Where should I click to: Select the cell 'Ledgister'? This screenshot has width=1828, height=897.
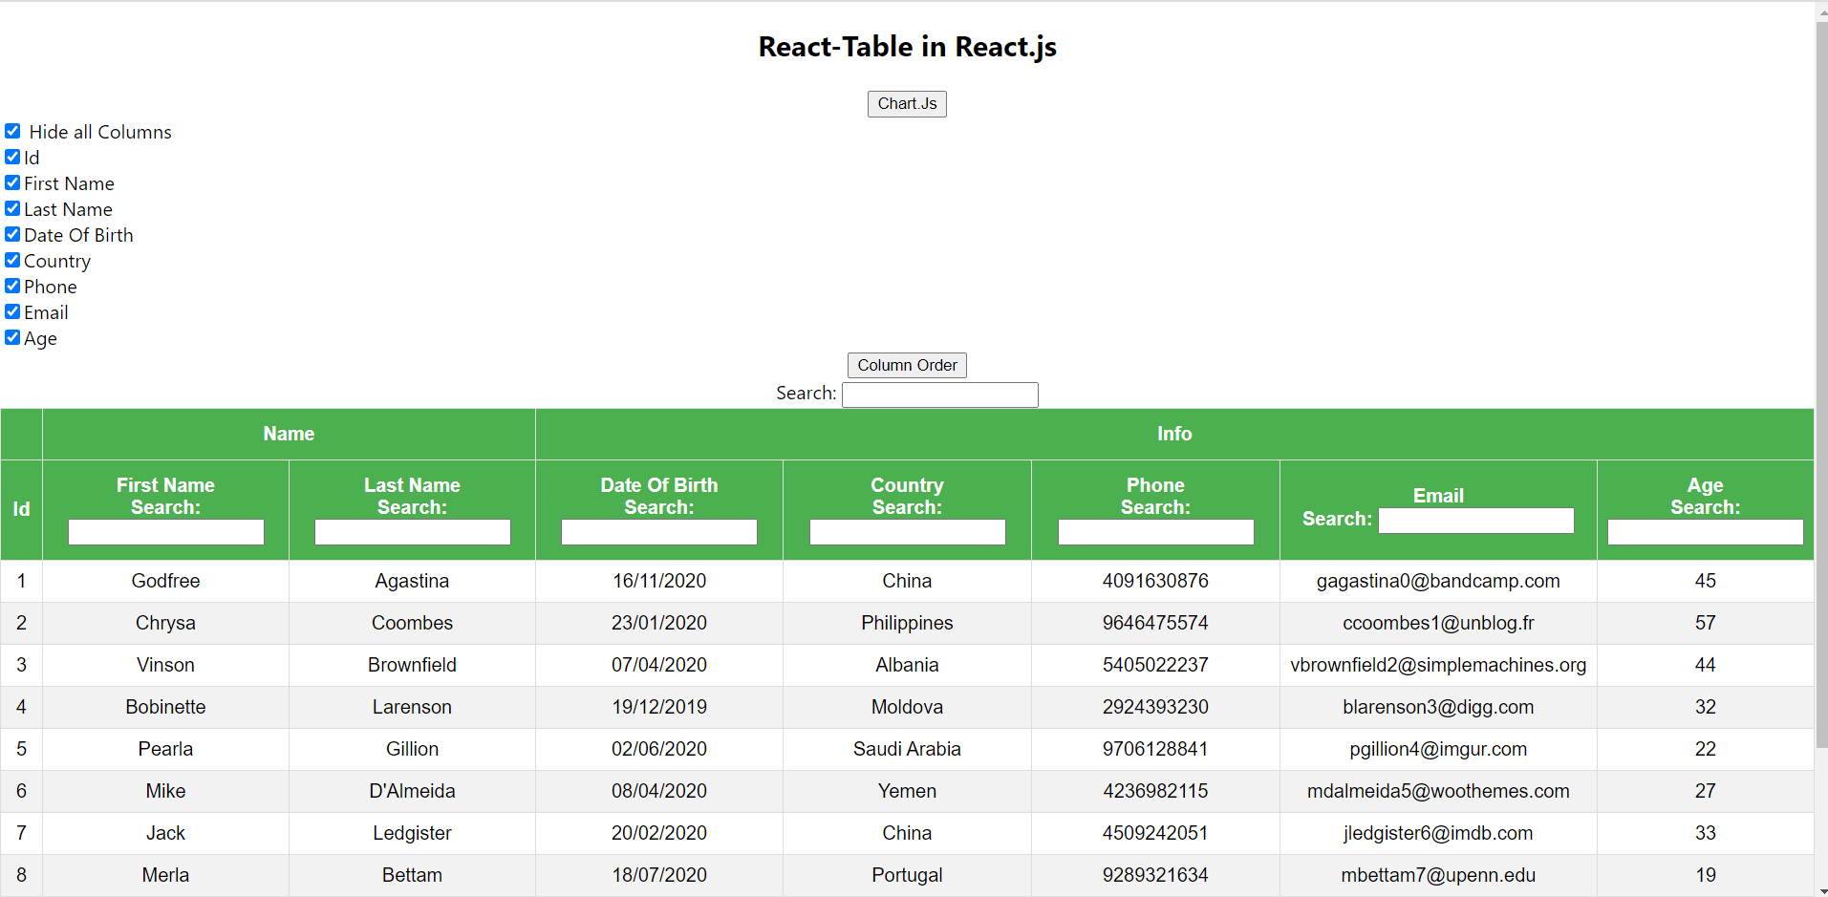click(x=412, y=833)
